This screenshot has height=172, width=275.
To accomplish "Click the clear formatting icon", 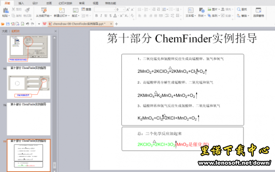I will coord(132,16).
